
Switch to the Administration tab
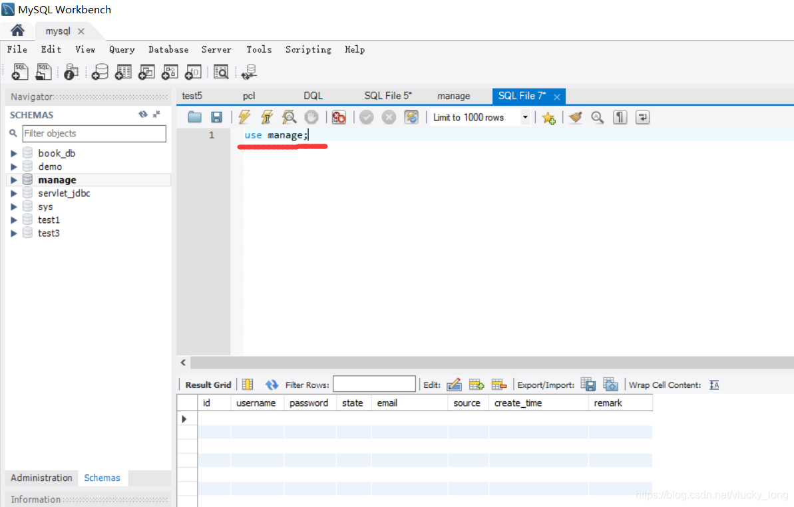(x=41, y=478)
